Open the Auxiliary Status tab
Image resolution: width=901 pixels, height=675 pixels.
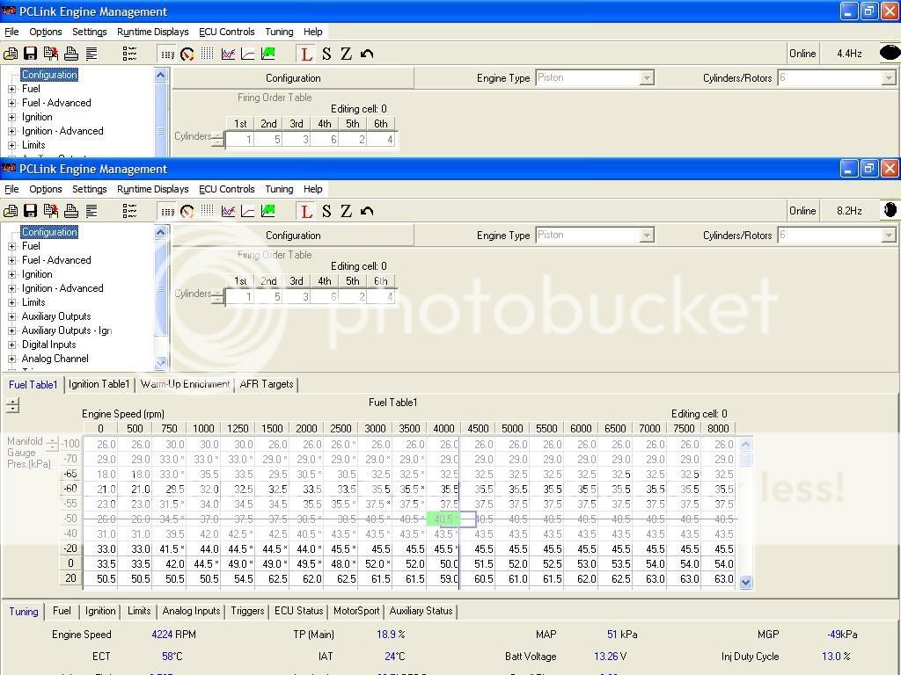[x=421, y=611]
